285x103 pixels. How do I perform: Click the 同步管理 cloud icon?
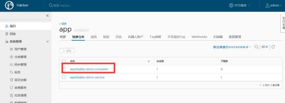coord(11,64)
